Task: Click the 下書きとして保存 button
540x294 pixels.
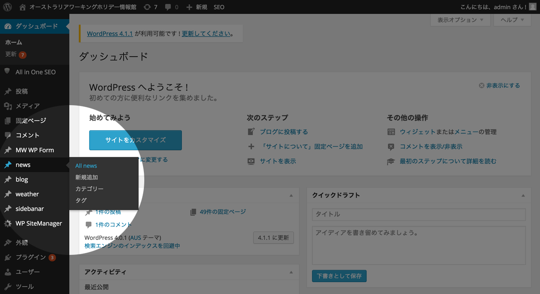Action: coord(339,276)
